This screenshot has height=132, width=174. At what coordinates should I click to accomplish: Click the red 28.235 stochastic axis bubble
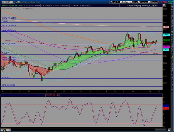click(166, 108)
